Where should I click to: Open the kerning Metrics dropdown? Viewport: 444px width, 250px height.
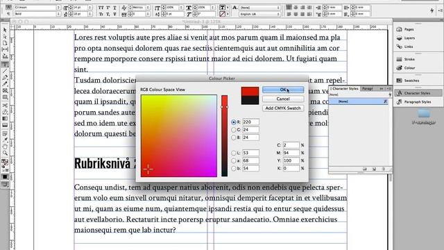coord(148,8)
